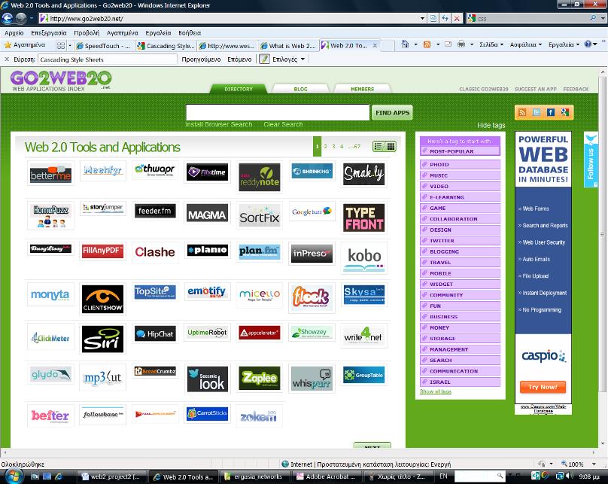This screenshot has width=608, height=484.
Task: Click the Εύρεση find text field
Action: [x=108, y=59]
